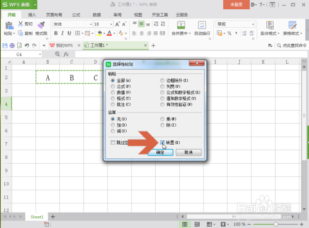Toggle bold formatting
The height and width of the screenshot is (228, 309).
[56, 33]
